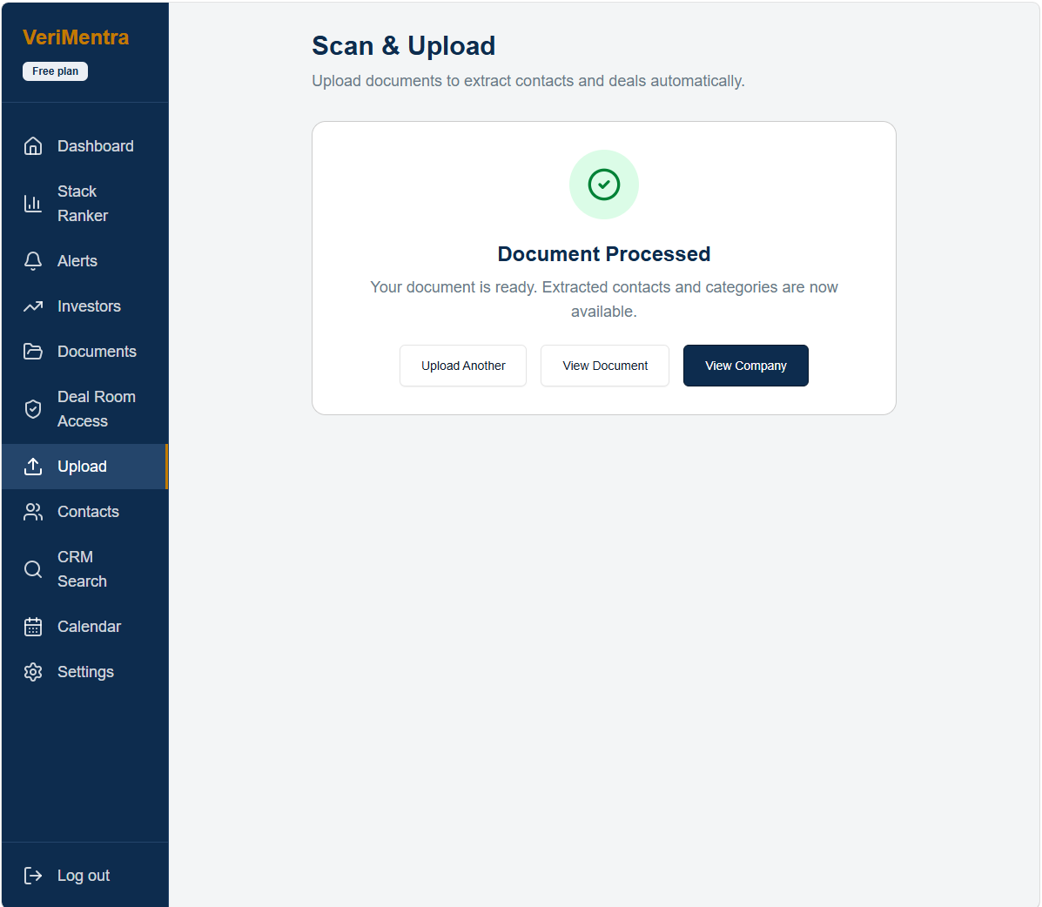
Task: Click the Dashboard home icon
Action: tap(32, 146)
